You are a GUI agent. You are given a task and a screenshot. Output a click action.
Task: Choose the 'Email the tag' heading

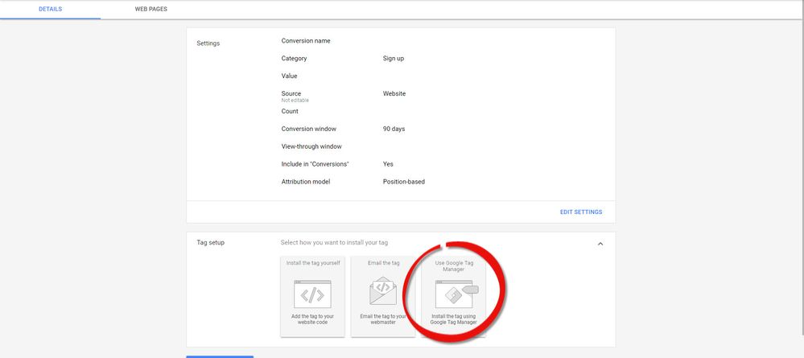[383, 263]
